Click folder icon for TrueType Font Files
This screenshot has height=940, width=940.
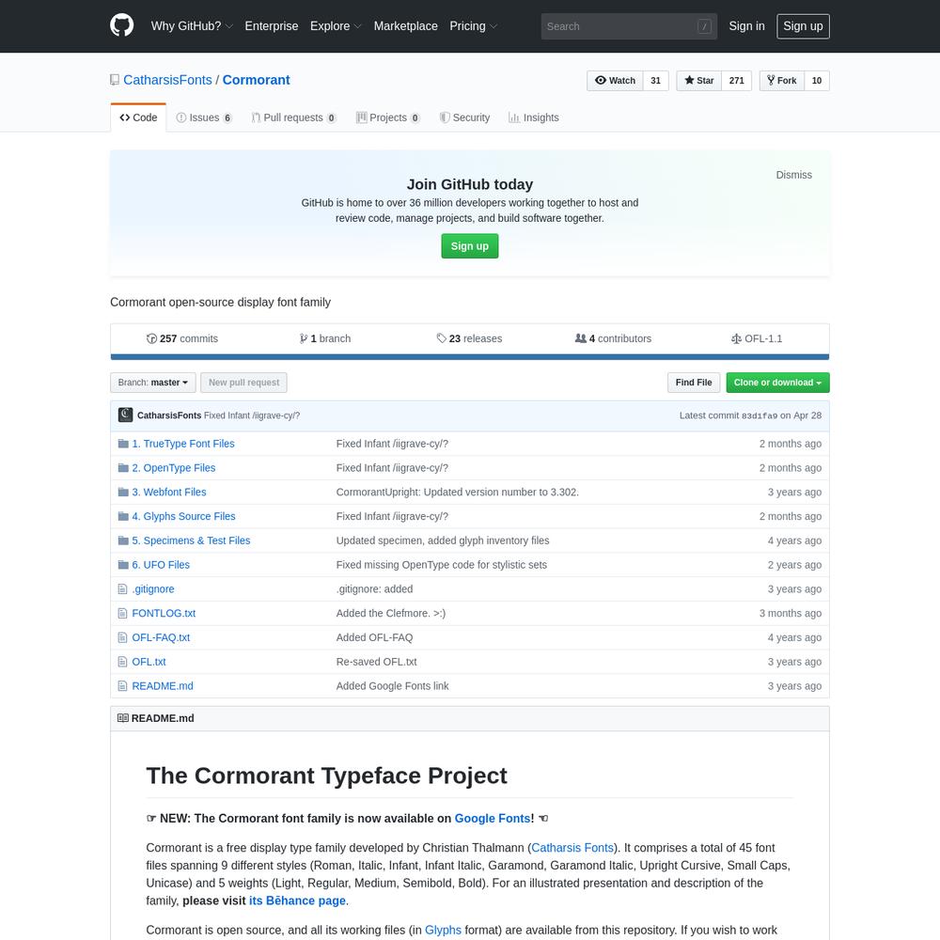(123, 444)
